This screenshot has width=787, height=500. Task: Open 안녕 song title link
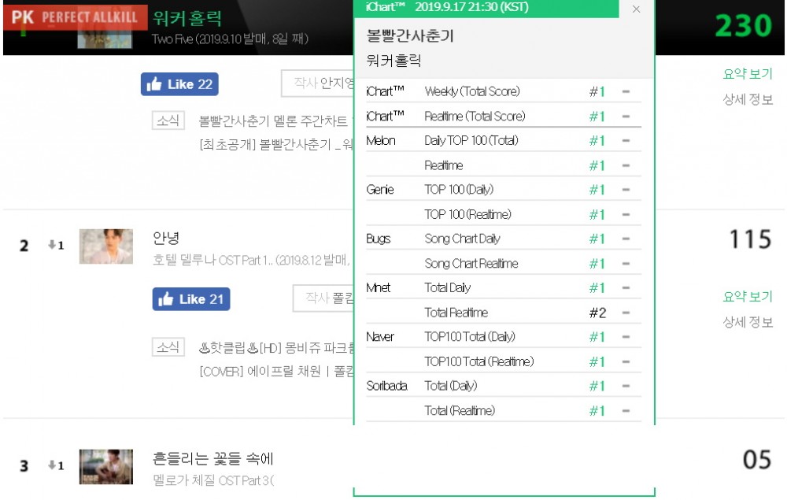[x=166, y=238]
